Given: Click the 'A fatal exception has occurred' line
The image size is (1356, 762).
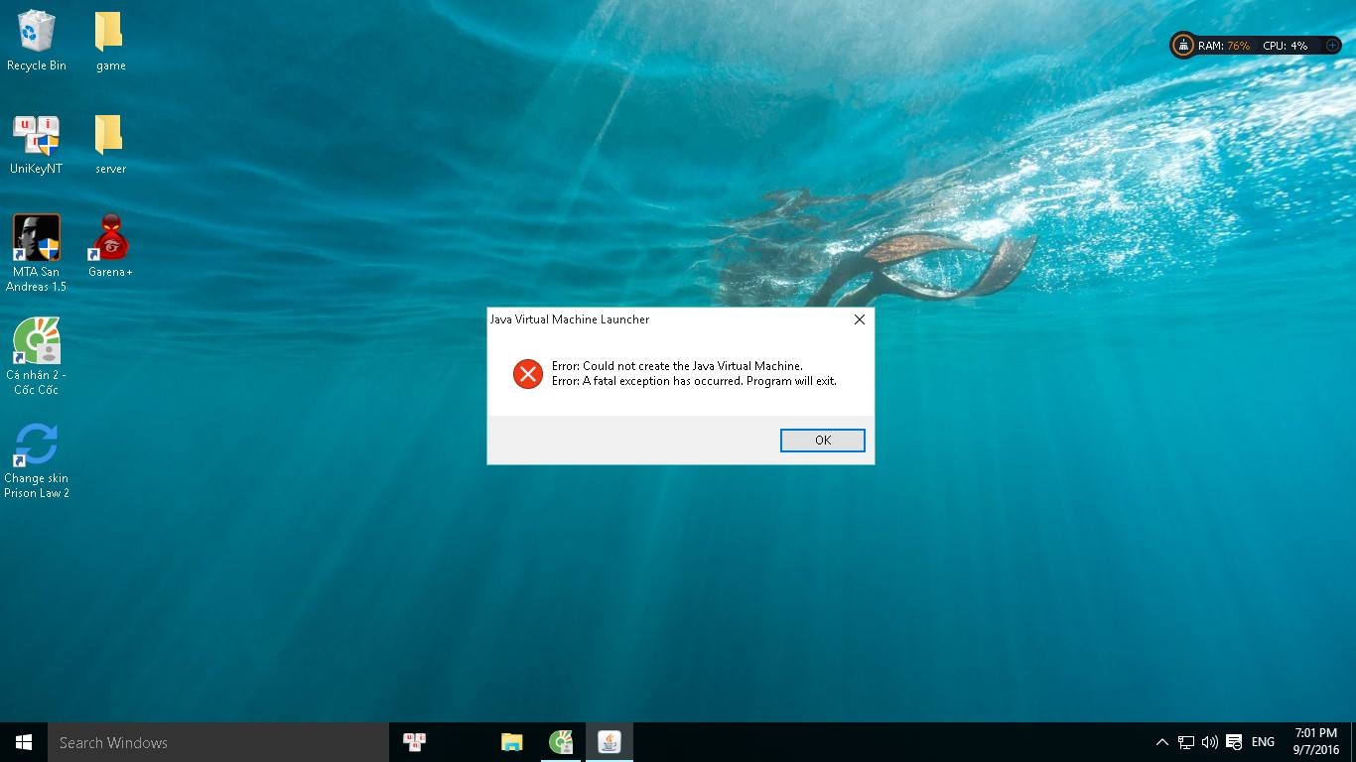Looking at the screenshot, I should [694, 381].
